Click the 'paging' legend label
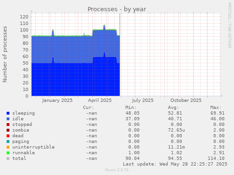The height and width of the screenshot is (175, 234). (x=21, y=142)
